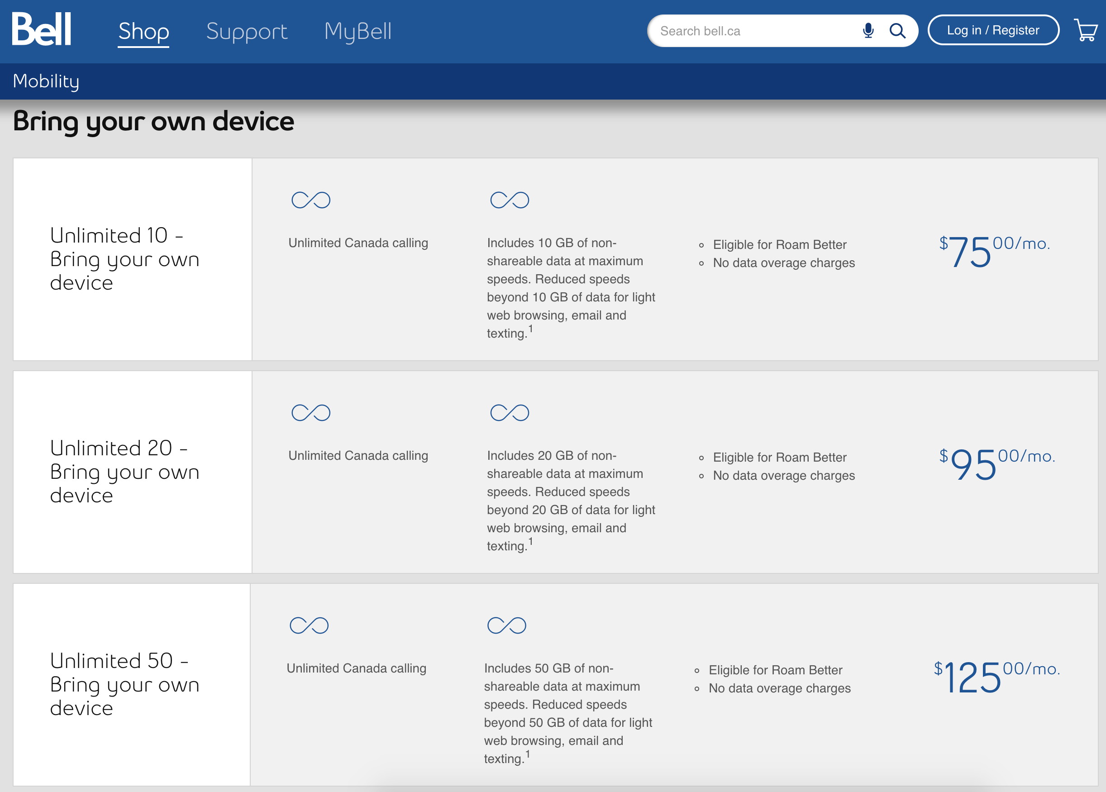Select Unlimited 20 Bring your own device plan

tap(125, 472)
